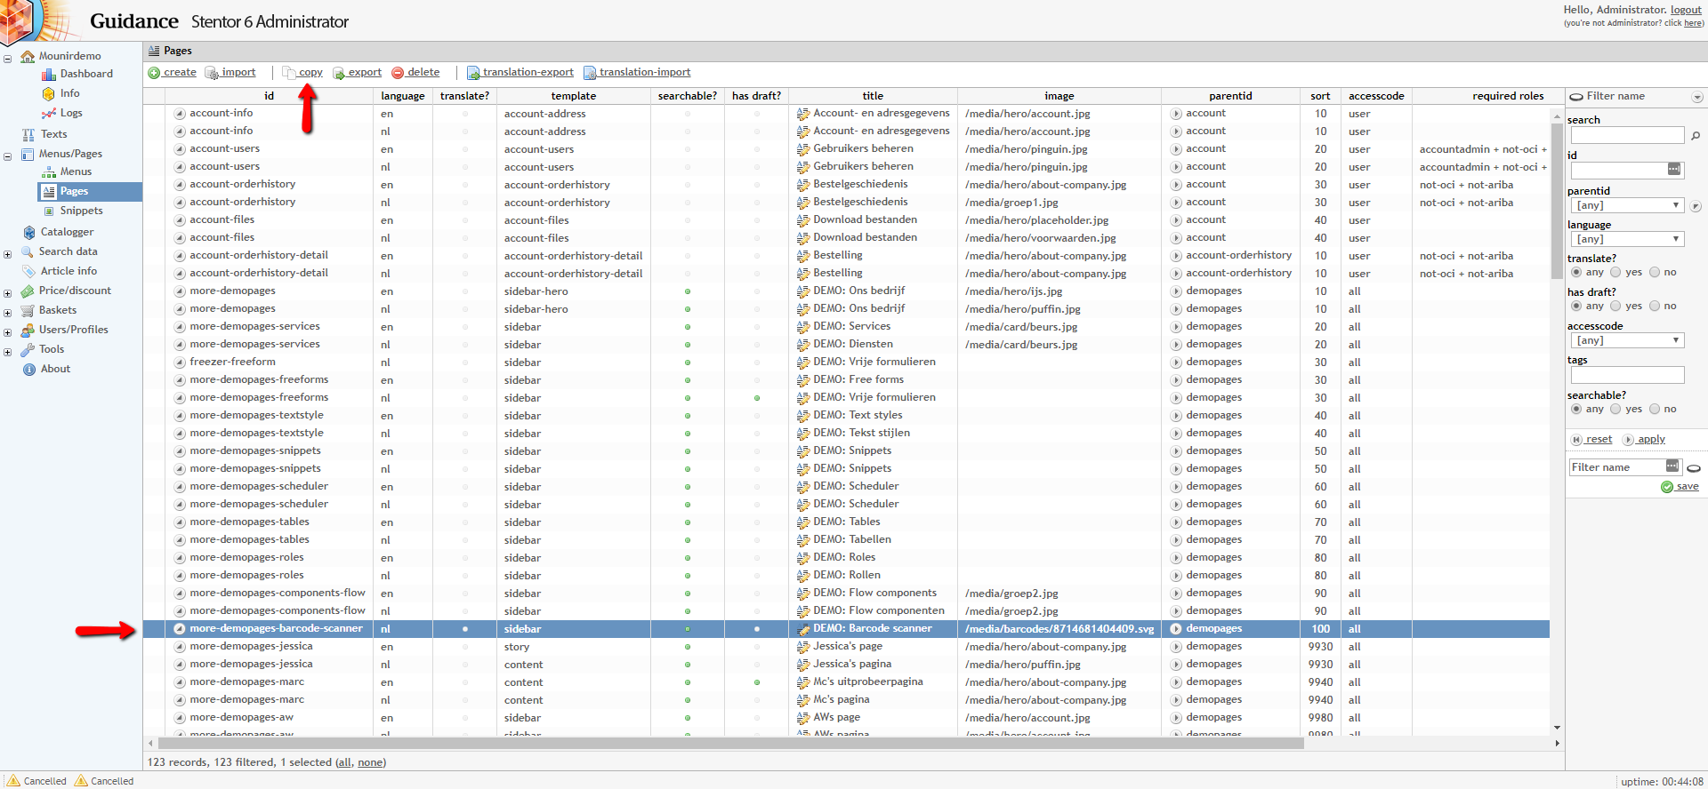Click the search magnifier icon in filter panel

click(1696, 136)
